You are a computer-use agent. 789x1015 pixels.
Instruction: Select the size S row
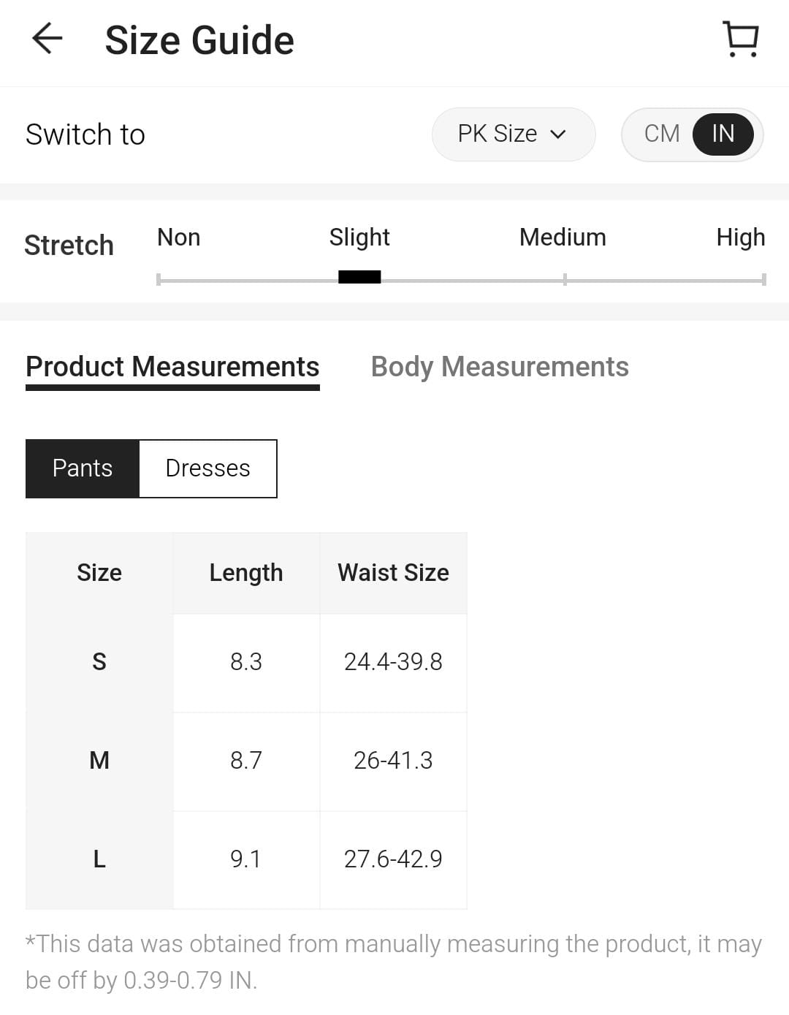click(x=99, y=662)
